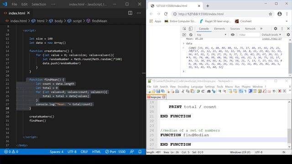The height and width of the screenshot is (164, 292).
Task: Open the Apps bookmark shortcut
Action: pyautogui.click(x=155, y=21)
